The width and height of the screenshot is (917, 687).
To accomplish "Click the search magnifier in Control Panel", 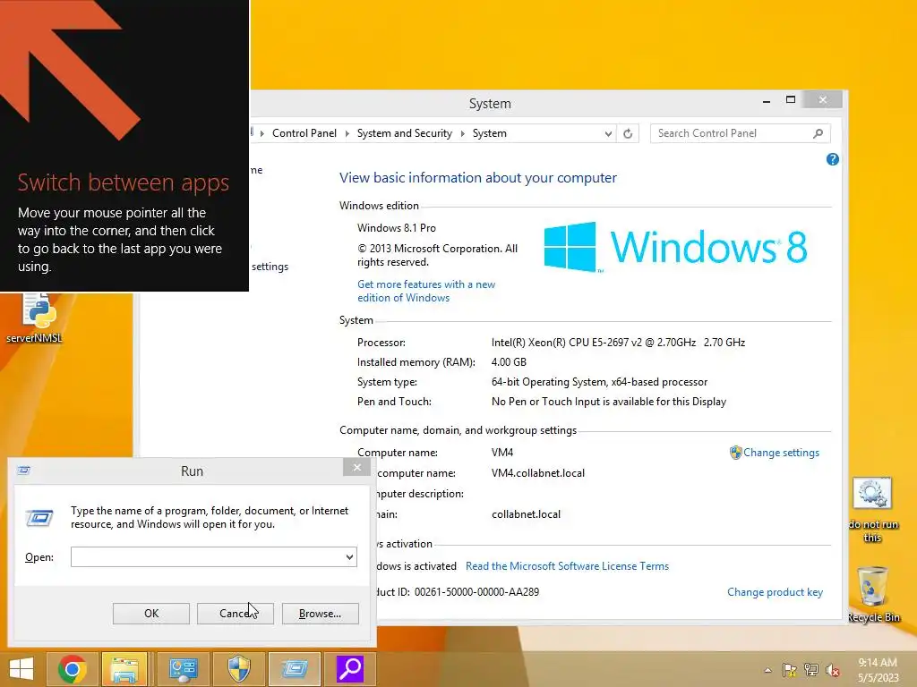I will point(818,133).
